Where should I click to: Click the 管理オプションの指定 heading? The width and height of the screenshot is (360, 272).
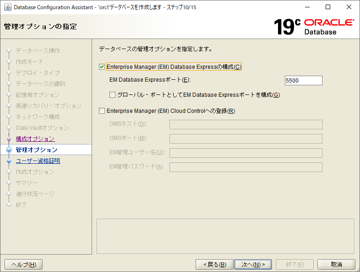click(x=40, y=27)
